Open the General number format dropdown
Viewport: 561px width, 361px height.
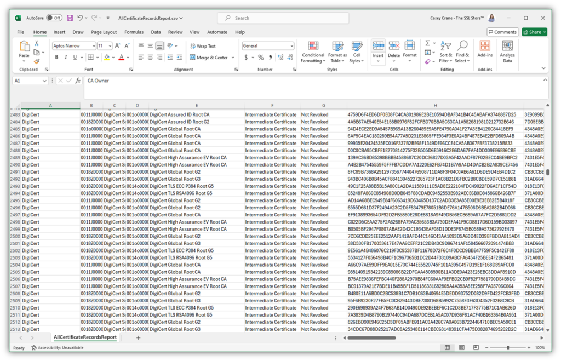pyautogui.click(x=291, y=46)
